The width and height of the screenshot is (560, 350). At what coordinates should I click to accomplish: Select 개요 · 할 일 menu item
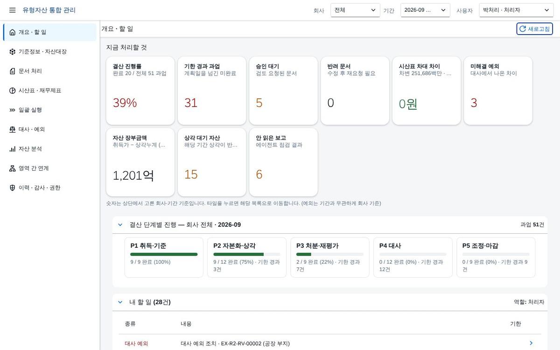pyautogui.click(x=50, y=32)
